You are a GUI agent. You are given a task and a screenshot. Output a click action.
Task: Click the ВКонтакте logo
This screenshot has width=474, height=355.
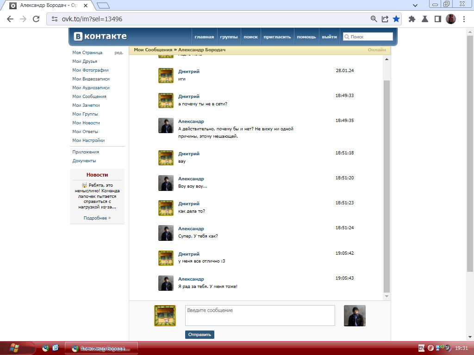point(100,37)
